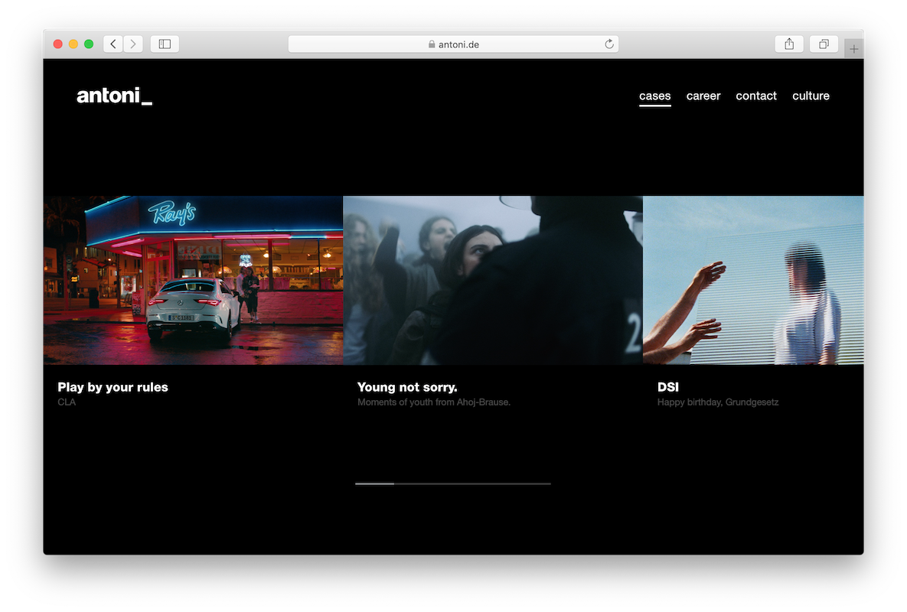Click the "DSI" case title
This screenshot has width=907, height=612.
click(668, 387)
